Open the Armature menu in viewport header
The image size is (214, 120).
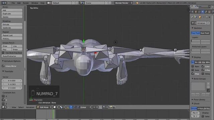pos(30,107)
